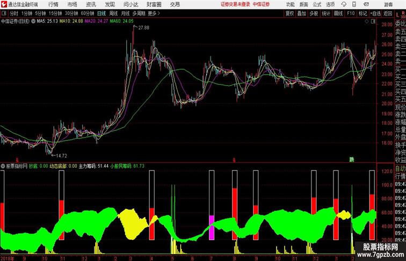Click the 自动 label in right panel
The image size is (406, 261).
[400, 169]
